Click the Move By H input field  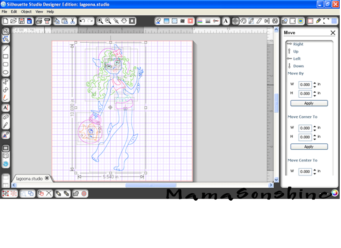point(305,94)
